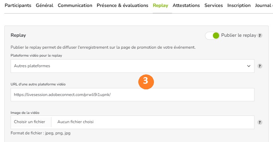Viewport: 273px width, 142px height.
Task: Switch to the Attestations tab
Action: (186, 5)
